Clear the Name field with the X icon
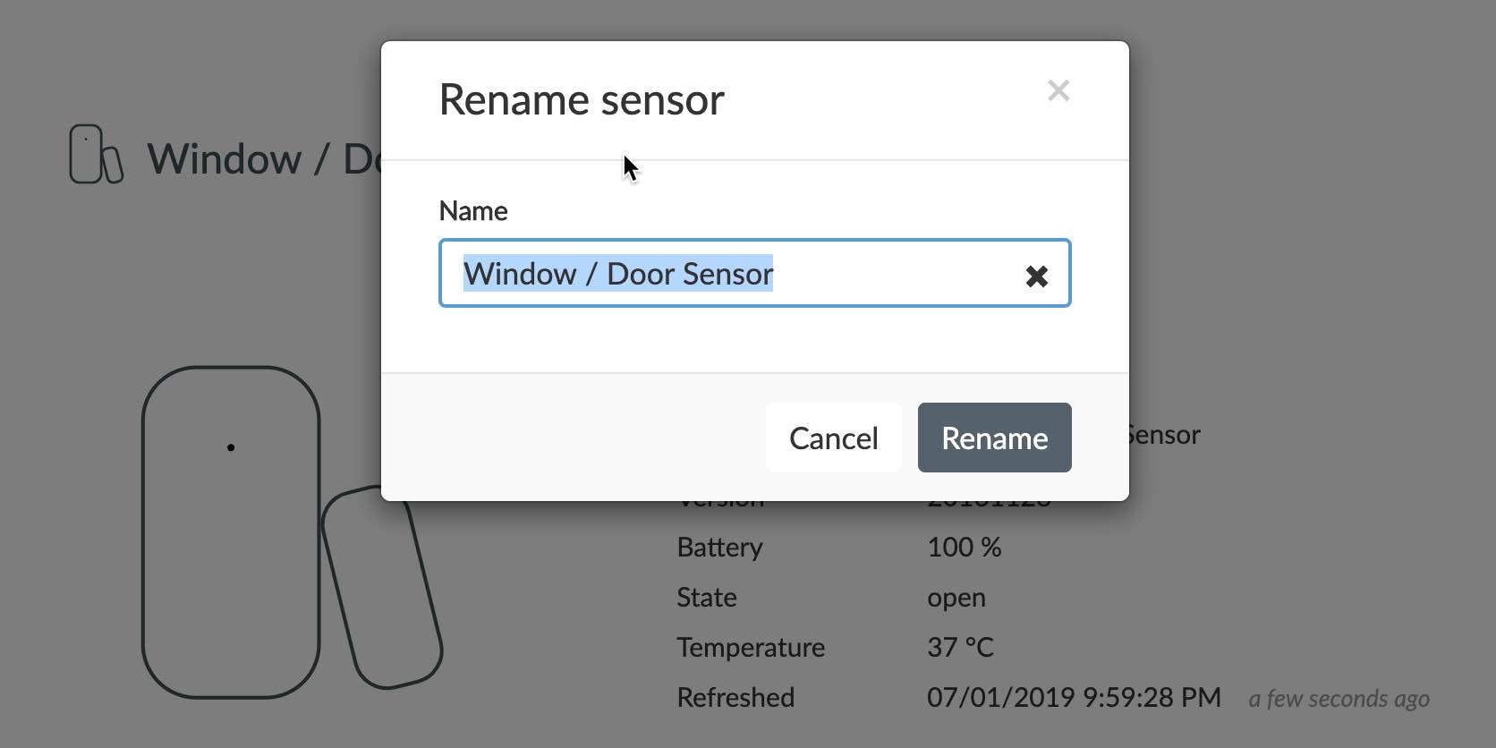Screen dimensions: 1496x748 pyautogui.click(x=1036, y=276)
